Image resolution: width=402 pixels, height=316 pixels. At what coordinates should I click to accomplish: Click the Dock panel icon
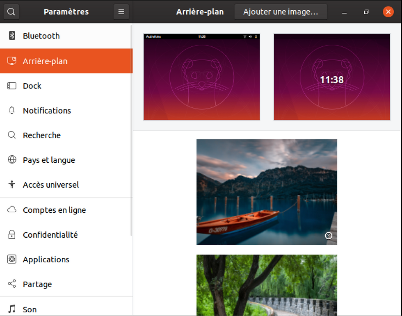[12, 86]
